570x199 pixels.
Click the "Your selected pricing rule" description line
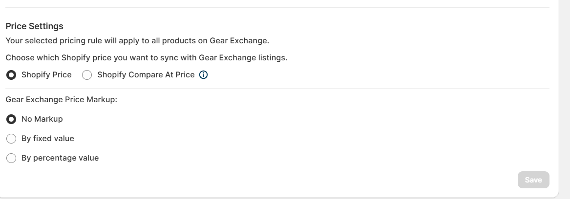coord(137,40)
